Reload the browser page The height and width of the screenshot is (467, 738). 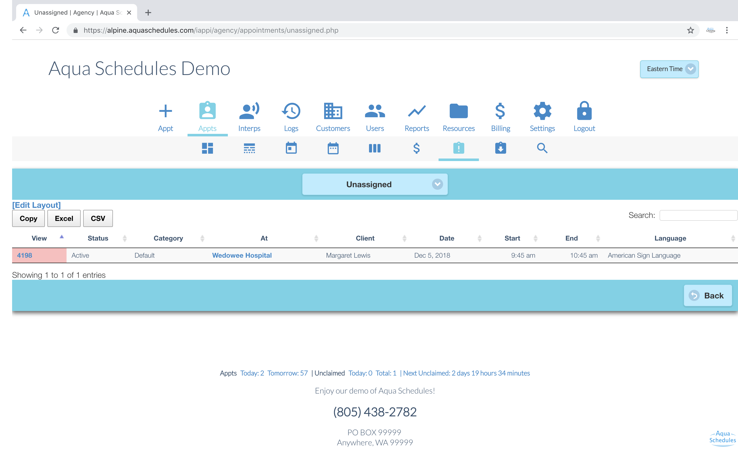coord(55,30)
